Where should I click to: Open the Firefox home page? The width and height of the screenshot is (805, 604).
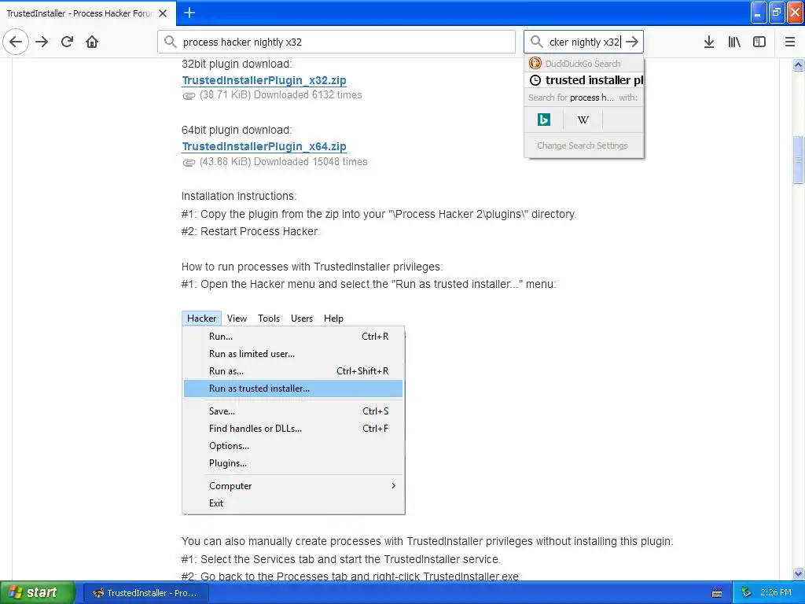tap(92, 42)
